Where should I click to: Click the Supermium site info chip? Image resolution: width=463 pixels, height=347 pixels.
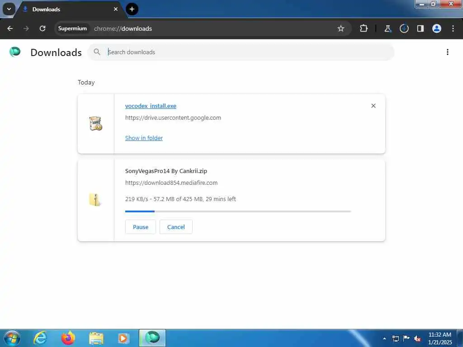tap(72, 28)
